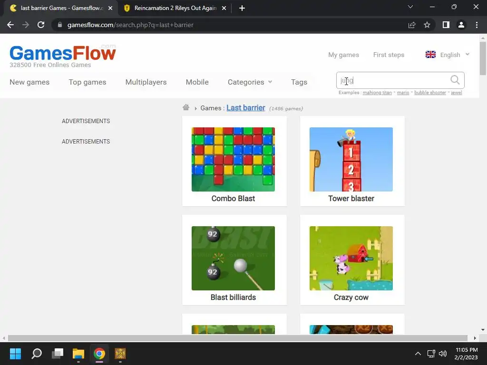Viewport: 487px width, 365px height.
Task: Open Combo Blast game thumbnail
Action: click(x=233, y=159)
